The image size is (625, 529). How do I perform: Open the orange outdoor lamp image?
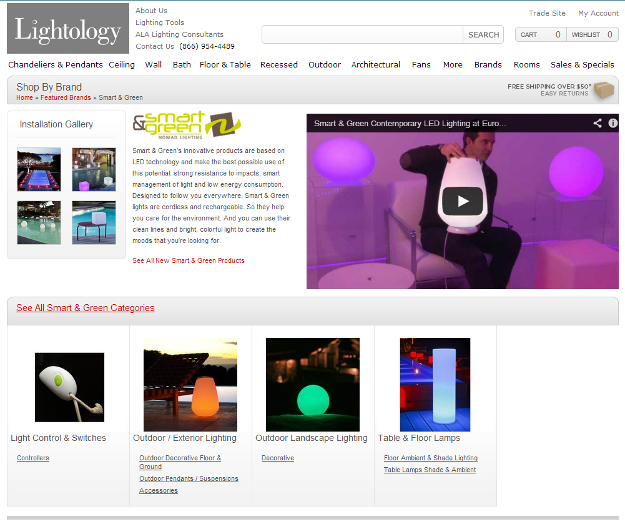190,385
